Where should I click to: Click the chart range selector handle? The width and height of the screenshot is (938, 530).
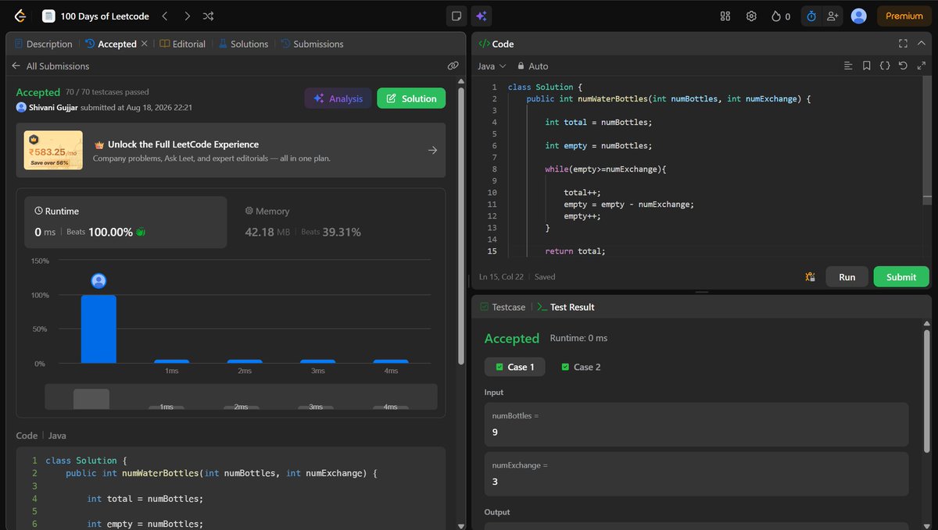click(91, 399)
